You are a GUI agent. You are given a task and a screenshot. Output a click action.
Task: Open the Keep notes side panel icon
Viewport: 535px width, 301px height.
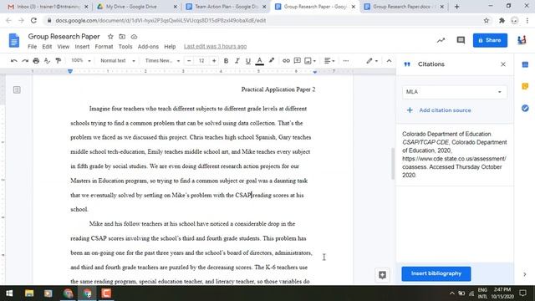(525, 86)
